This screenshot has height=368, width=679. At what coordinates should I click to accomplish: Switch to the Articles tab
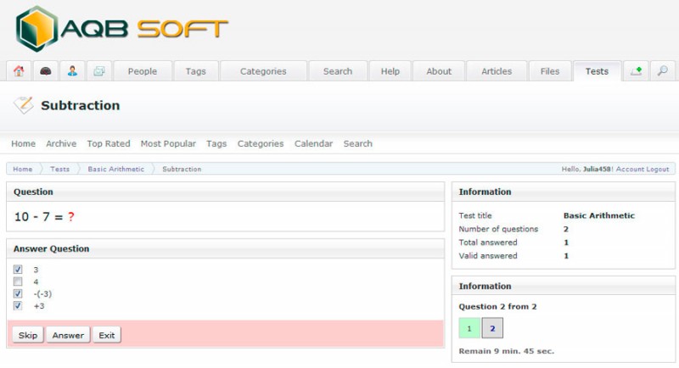(497, 71)
